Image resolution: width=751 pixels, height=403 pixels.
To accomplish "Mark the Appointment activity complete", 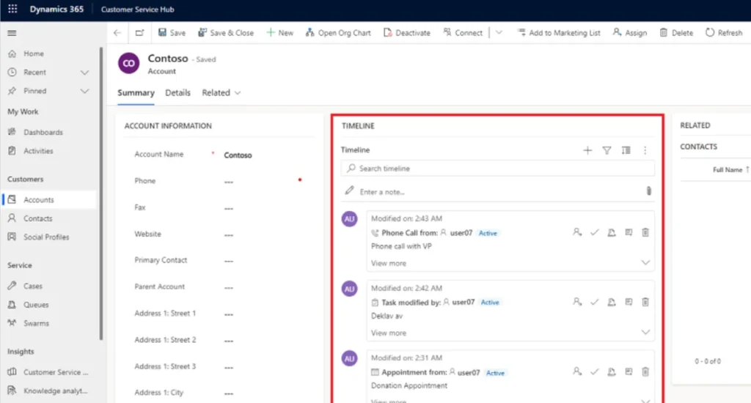I will [594, 371].
